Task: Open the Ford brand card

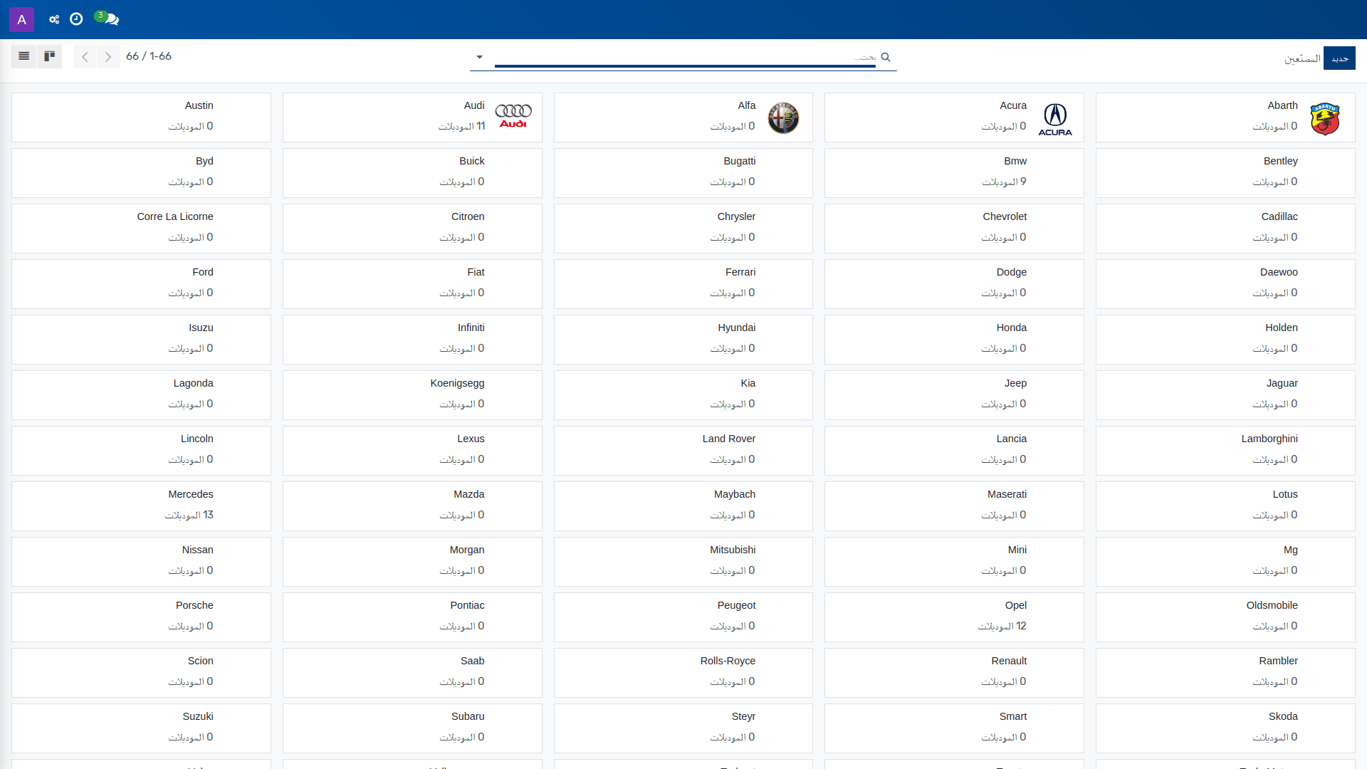Action: 141,284
